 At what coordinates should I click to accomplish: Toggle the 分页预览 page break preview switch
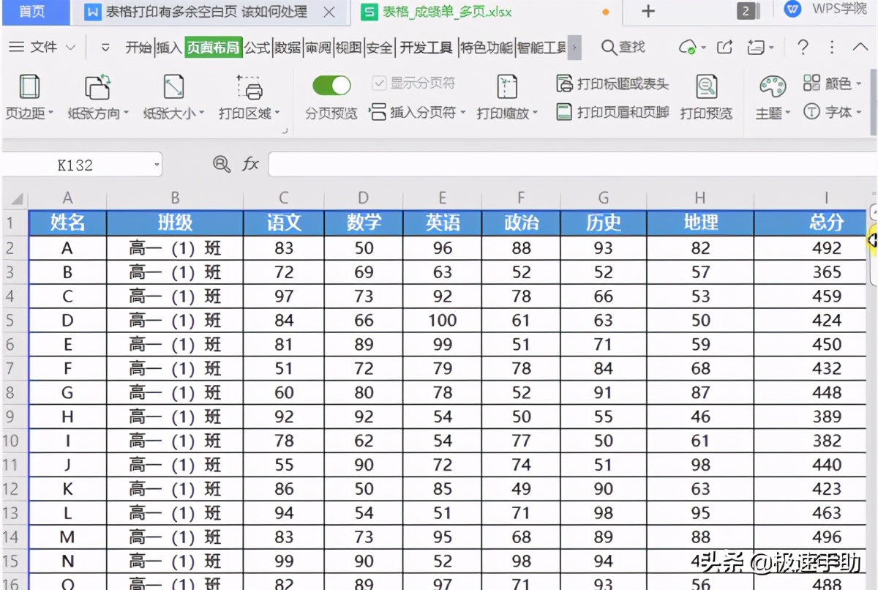click(x=331, y=85)
